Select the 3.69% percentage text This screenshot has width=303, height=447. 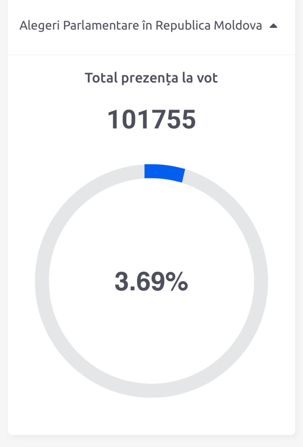(x=151, y=281)
